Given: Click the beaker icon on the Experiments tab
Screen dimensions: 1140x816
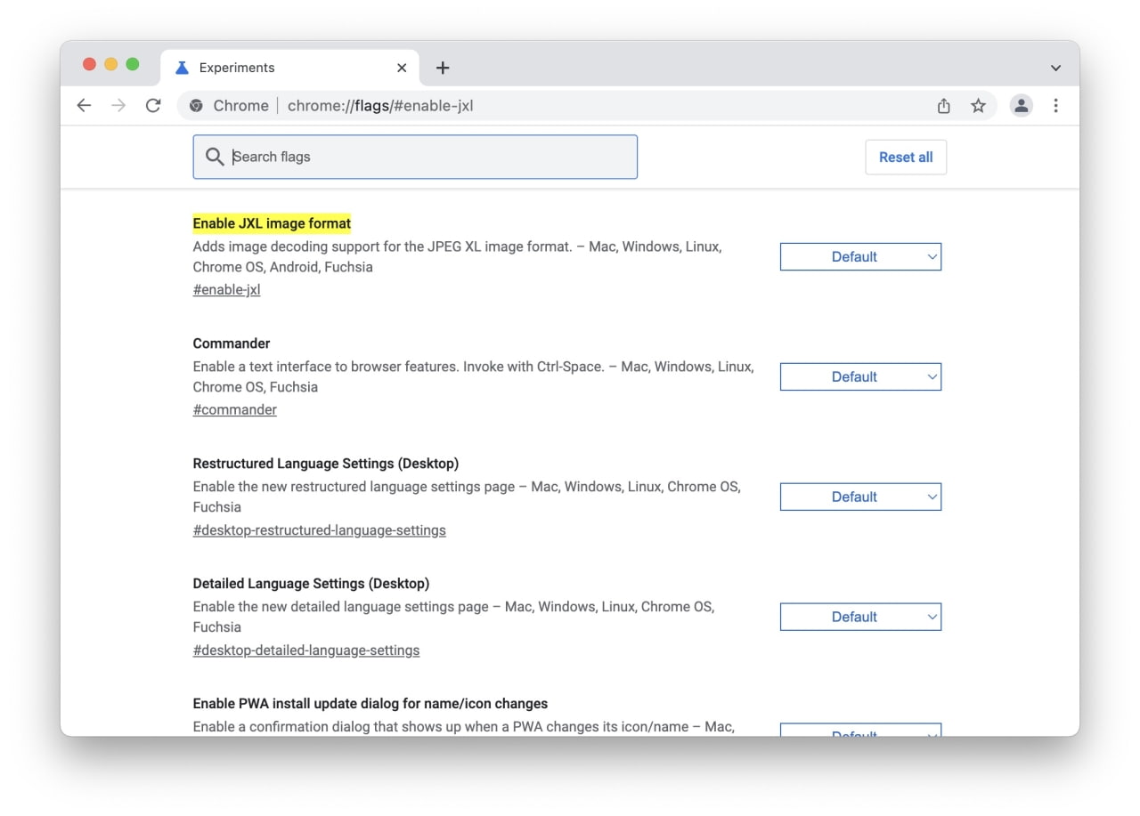Looking at the screenshot, I should point(182,67).
